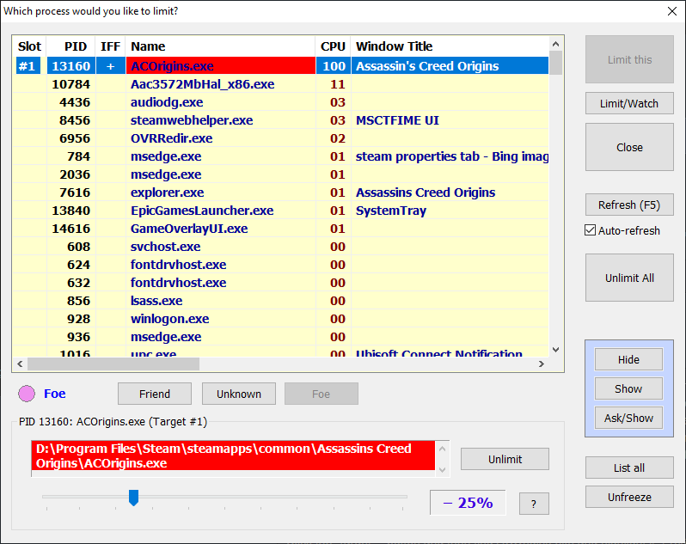Select the GameOverlayUI.exe process

280,229
